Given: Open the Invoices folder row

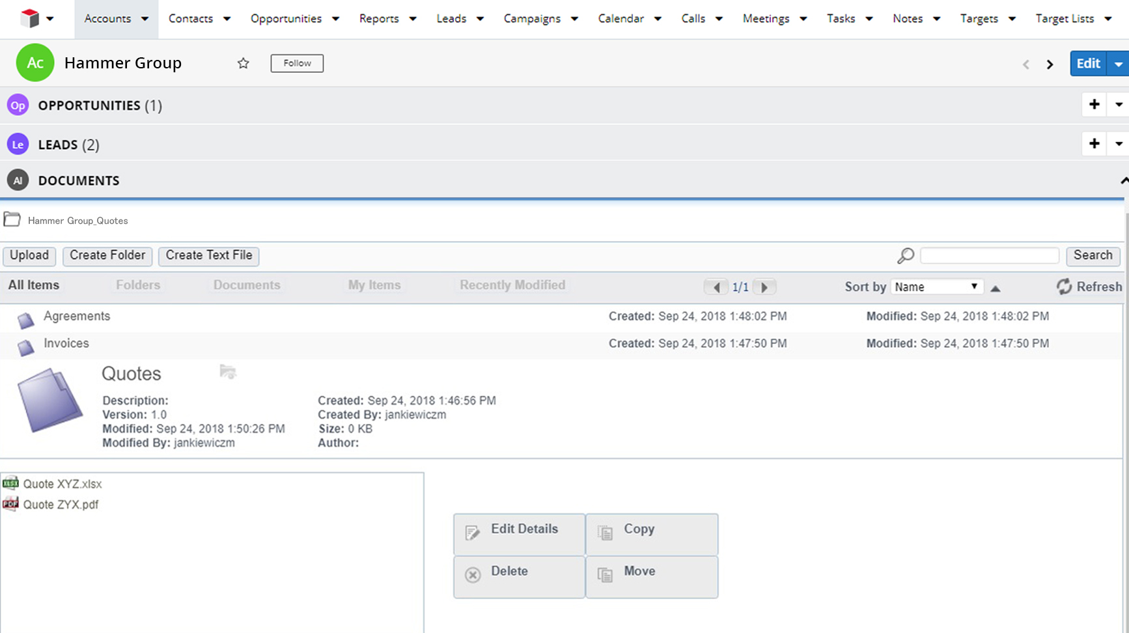Looking at the screenshot, I should click(563, 345).
